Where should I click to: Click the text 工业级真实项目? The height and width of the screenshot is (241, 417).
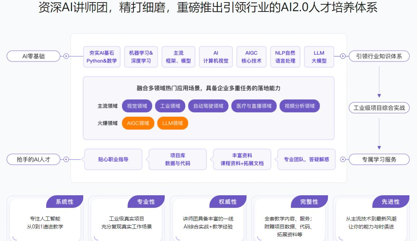(126, 219)
